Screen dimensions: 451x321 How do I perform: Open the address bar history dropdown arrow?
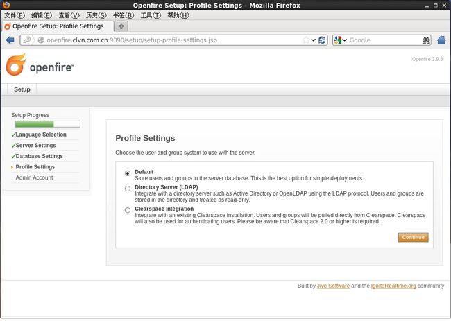click(313, 40)
